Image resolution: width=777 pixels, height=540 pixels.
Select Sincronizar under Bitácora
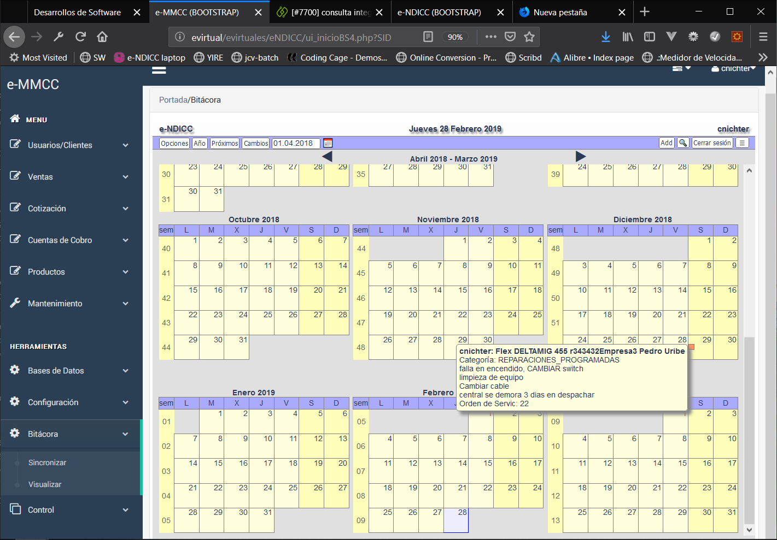[x=48, y=462]
